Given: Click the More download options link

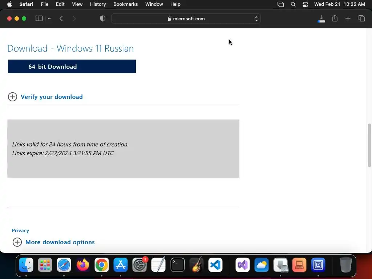Looking at the screenshot, I should click(60, 242).
